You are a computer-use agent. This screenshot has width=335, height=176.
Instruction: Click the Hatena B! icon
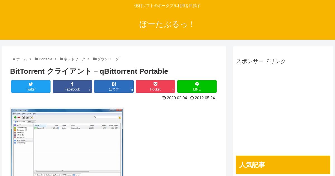click(114, 84)
